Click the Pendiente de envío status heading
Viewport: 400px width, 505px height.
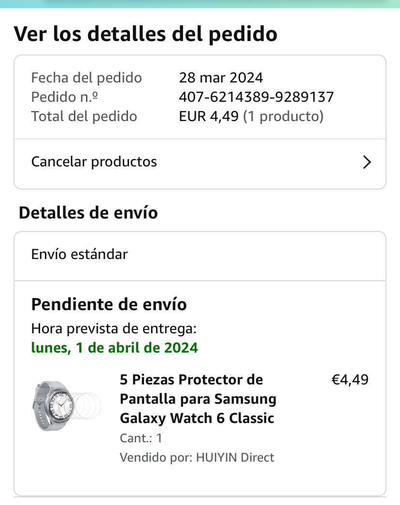(x=109, y=304)
